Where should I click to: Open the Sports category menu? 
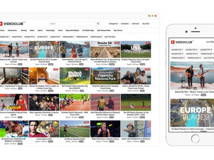point(40,30)
